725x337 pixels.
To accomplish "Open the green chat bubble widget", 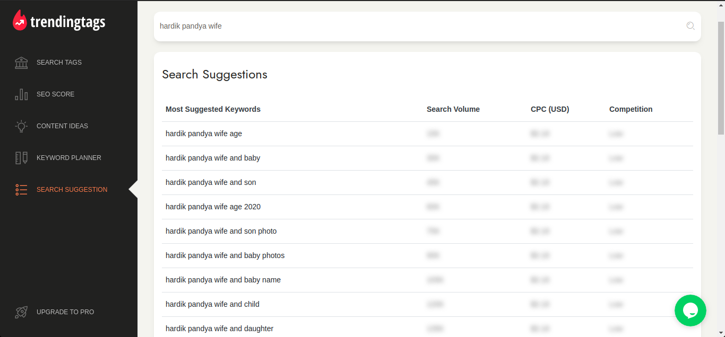I will coord(690,311).
